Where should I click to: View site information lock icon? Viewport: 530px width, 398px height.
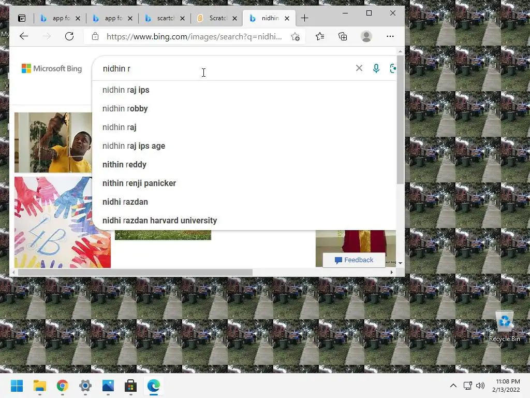point(95,36)
